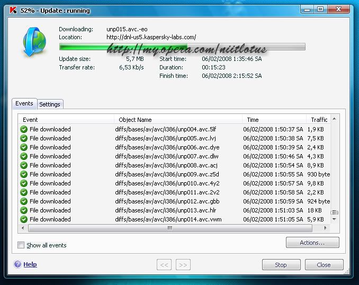This screenshot has width=359, height=285.
Task: Click the events list scroll-down arrow
Action: pyautogui.click(x=334, y=219)
